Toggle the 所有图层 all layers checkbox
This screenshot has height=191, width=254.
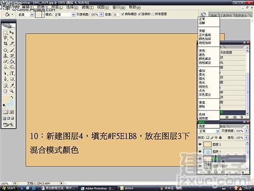pyautogui.click(x=153, y=14)
